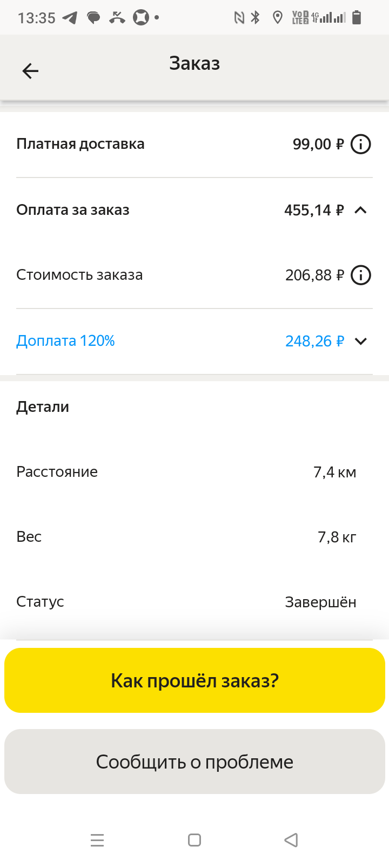
Task: Show info for Стоимость заказа
Action: point(361,275)
